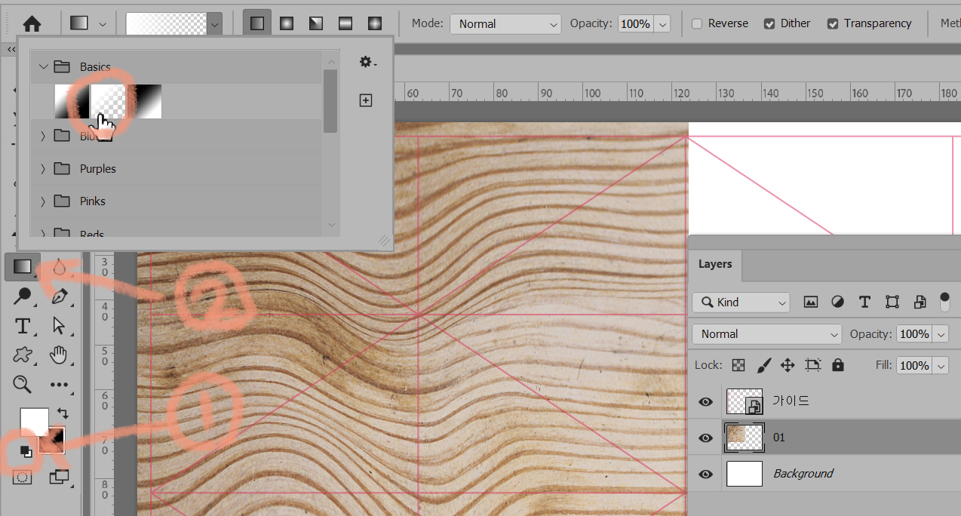The image size is (961, 516).
Task: Pick the Black, White gradient preset
Action: click(144, 101)
